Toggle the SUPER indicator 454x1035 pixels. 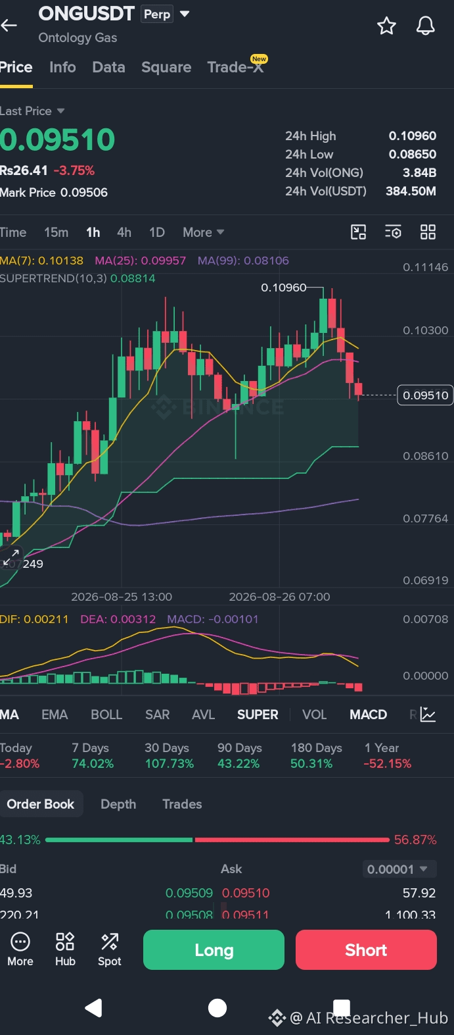point(258,715)
